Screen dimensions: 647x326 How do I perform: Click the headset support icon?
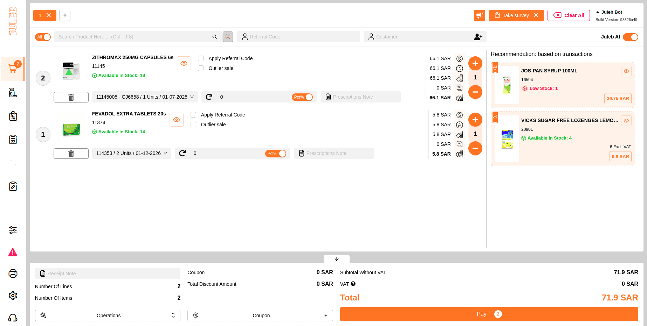point(13,318)
